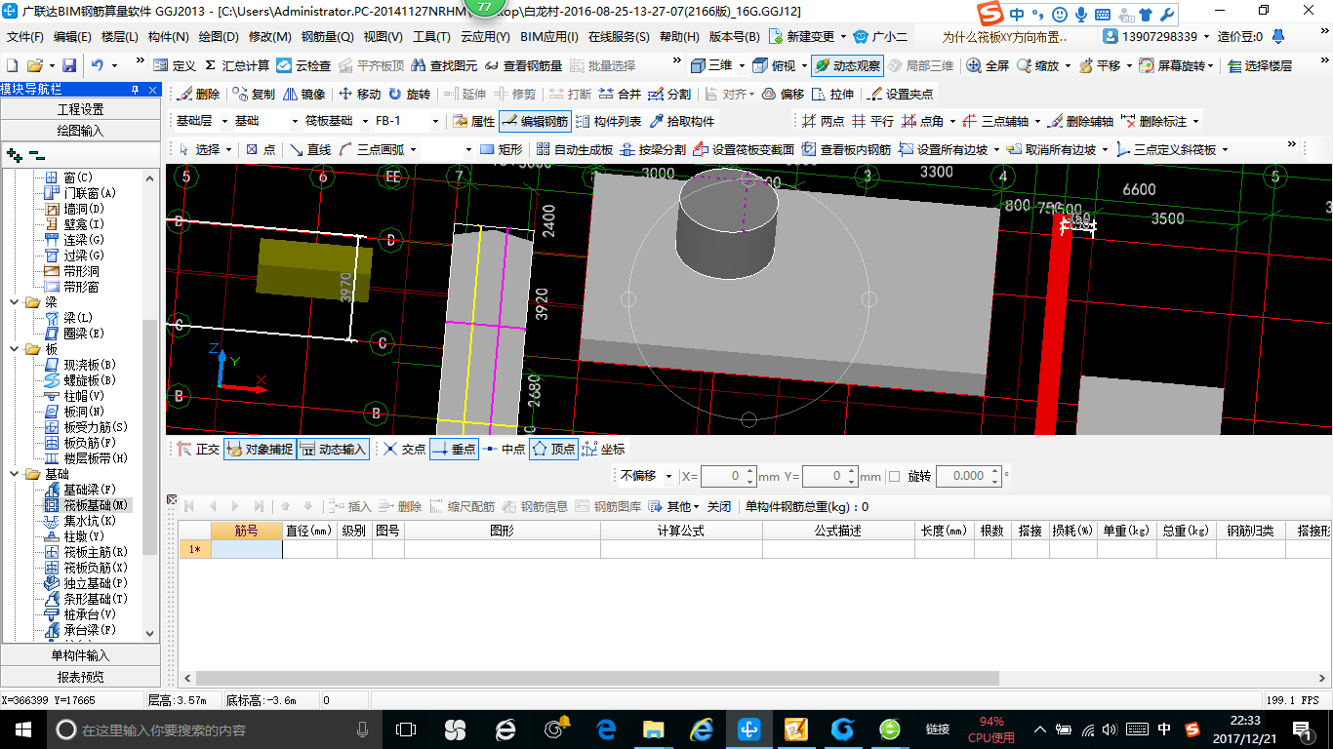The width and height of the screenshot is (1333, 749).
Task: Open 定义 (Define) tool
Action: pos(175,65)
